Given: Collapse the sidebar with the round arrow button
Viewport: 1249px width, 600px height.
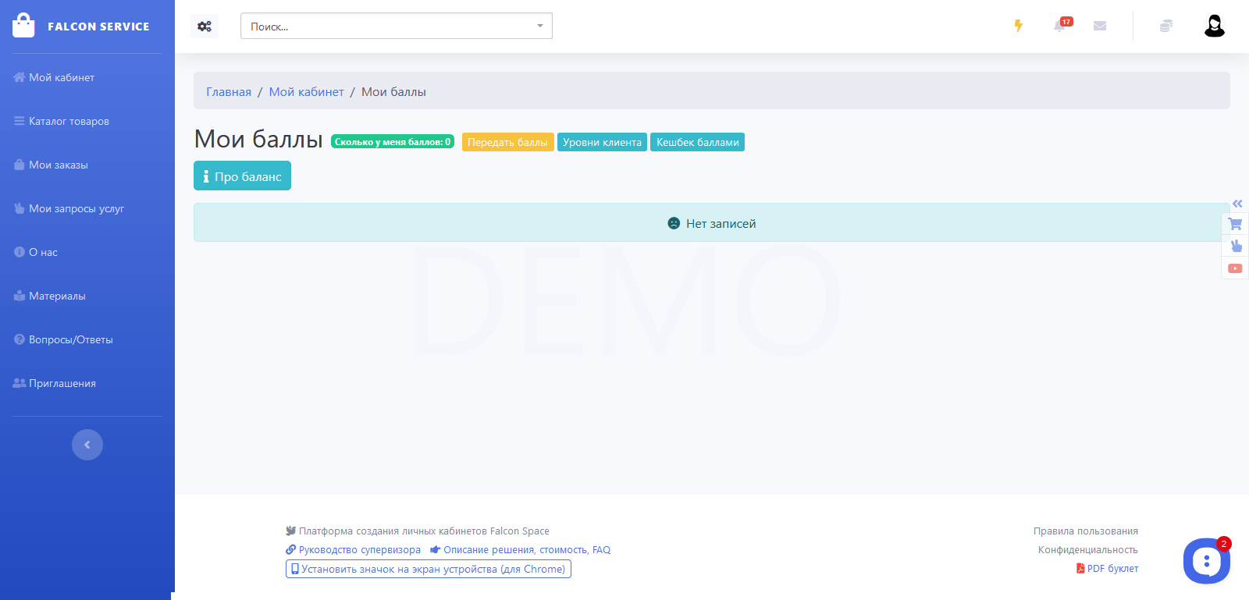Looking at the screenshot, I should point(87,445).
